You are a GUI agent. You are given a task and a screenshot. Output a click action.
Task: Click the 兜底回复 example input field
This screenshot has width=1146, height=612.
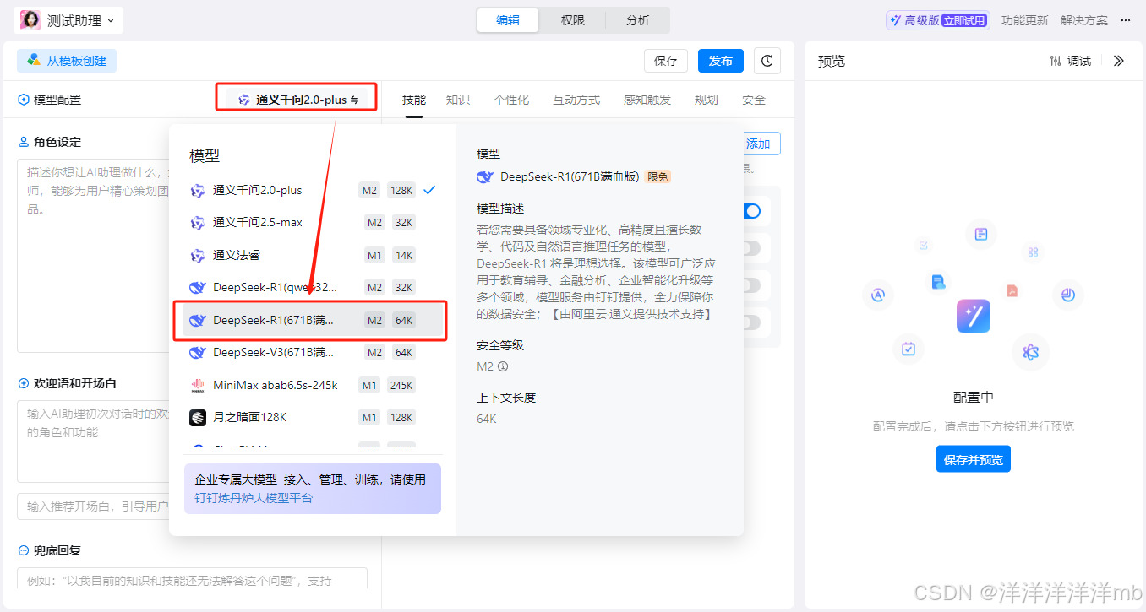(192, 579)
